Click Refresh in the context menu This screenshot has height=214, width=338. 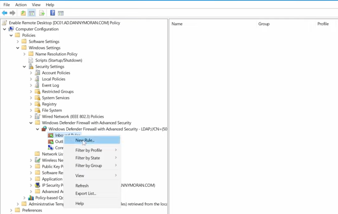[82, 186]
